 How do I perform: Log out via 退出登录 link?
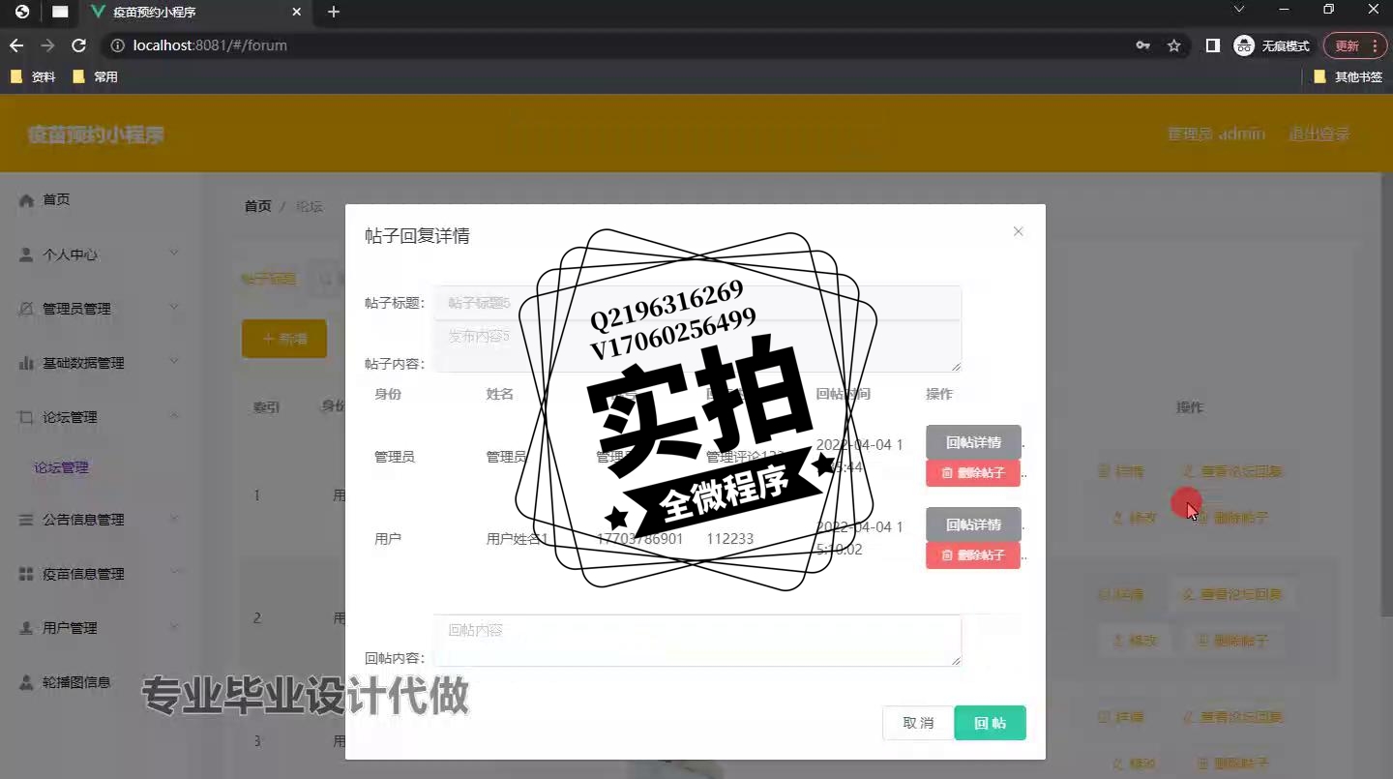point(1319,134)
